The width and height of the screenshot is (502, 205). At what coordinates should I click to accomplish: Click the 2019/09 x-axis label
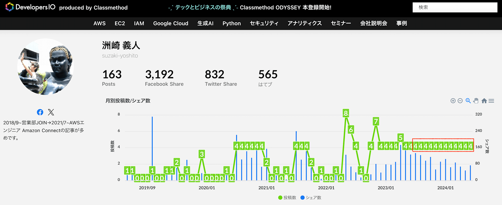[x=147, y=188]
